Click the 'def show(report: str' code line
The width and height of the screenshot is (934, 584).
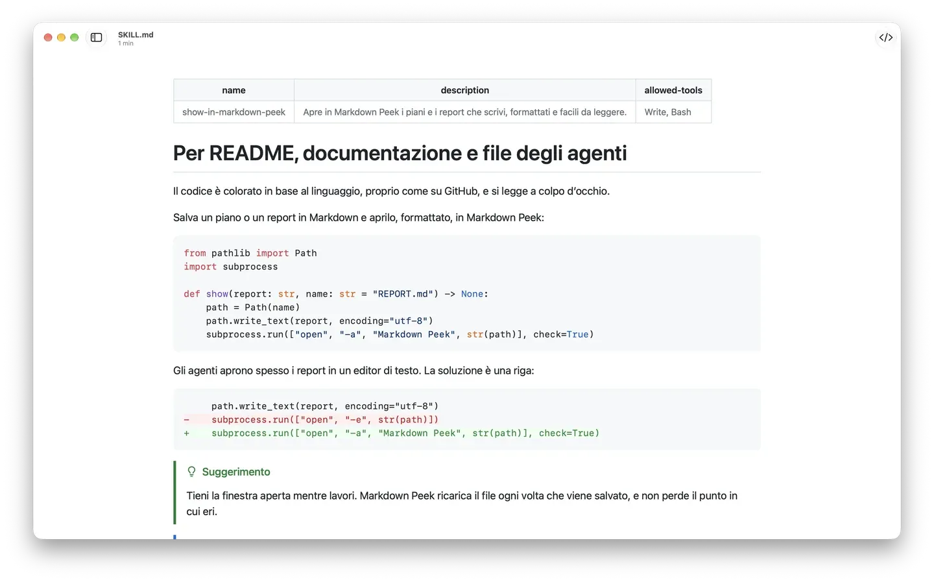336,294
